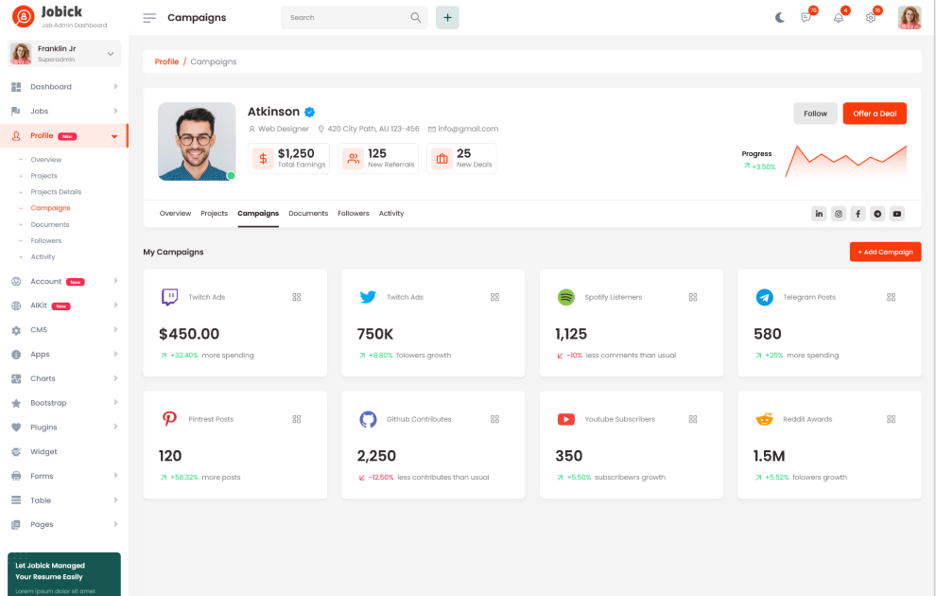Screen dimensions: 936x596
Task: Switch to the Documents profile tab
Action: [308, 213]
